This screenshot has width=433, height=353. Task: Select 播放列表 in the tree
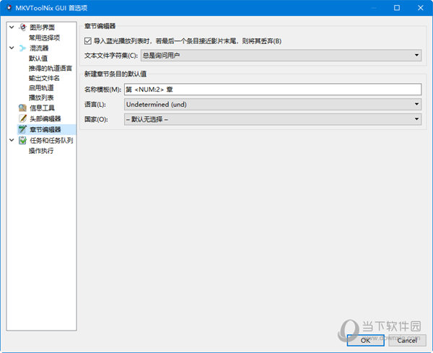click(x=41, y=97)
